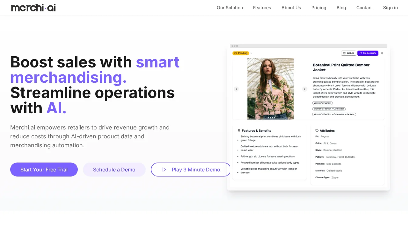Select the Features menu item
The height and width of the screenshot is (229, 408).
(x=262, y=8)
